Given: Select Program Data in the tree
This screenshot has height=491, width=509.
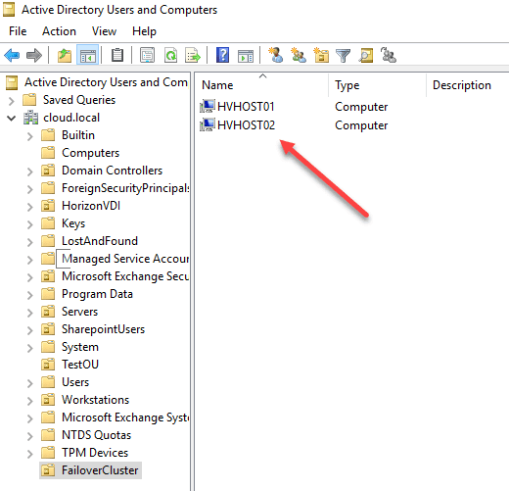Looking at the screenshot, I should click(x=97, y=294).
